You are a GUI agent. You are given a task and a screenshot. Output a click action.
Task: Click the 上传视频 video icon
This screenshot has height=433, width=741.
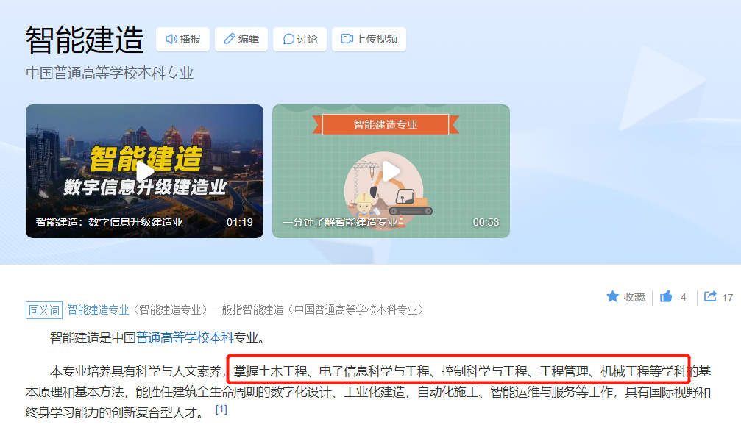[x=347, y=39]
